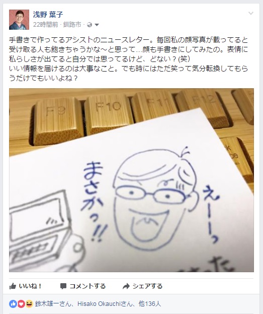
Task: Expand the audience selector arrow
Action: tap(97, 25)
